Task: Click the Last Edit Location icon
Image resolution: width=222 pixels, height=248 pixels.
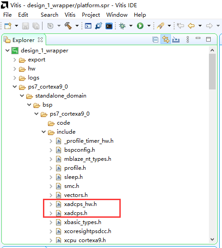Action: click(x=180, y=26)
